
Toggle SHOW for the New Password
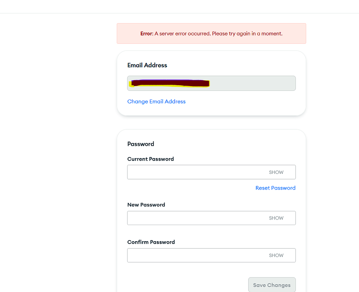(x=276, y=218)
